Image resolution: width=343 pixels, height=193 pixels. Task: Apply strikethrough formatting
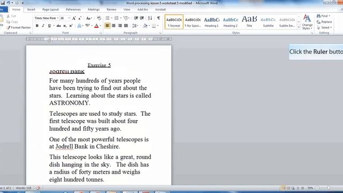(x=58, y=26)
